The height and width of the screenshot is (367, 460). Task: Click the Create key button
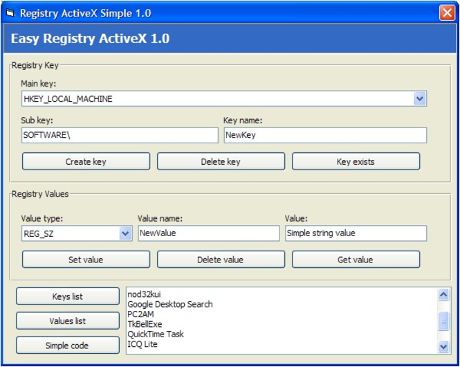[x=86, y=161]
